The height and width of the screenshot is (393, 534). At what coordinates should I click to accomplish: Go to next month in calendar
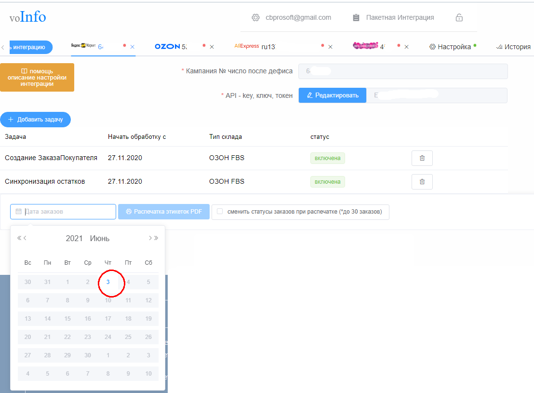150,238
